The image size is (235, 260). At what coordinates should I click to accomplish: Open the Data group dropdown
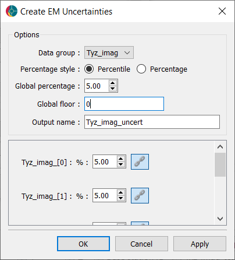[109, 52]
